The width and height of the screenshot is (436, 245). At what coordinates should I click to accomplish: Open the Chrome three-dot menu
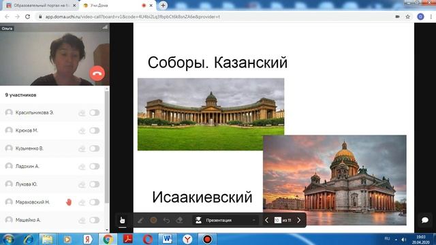click(431, 16)
